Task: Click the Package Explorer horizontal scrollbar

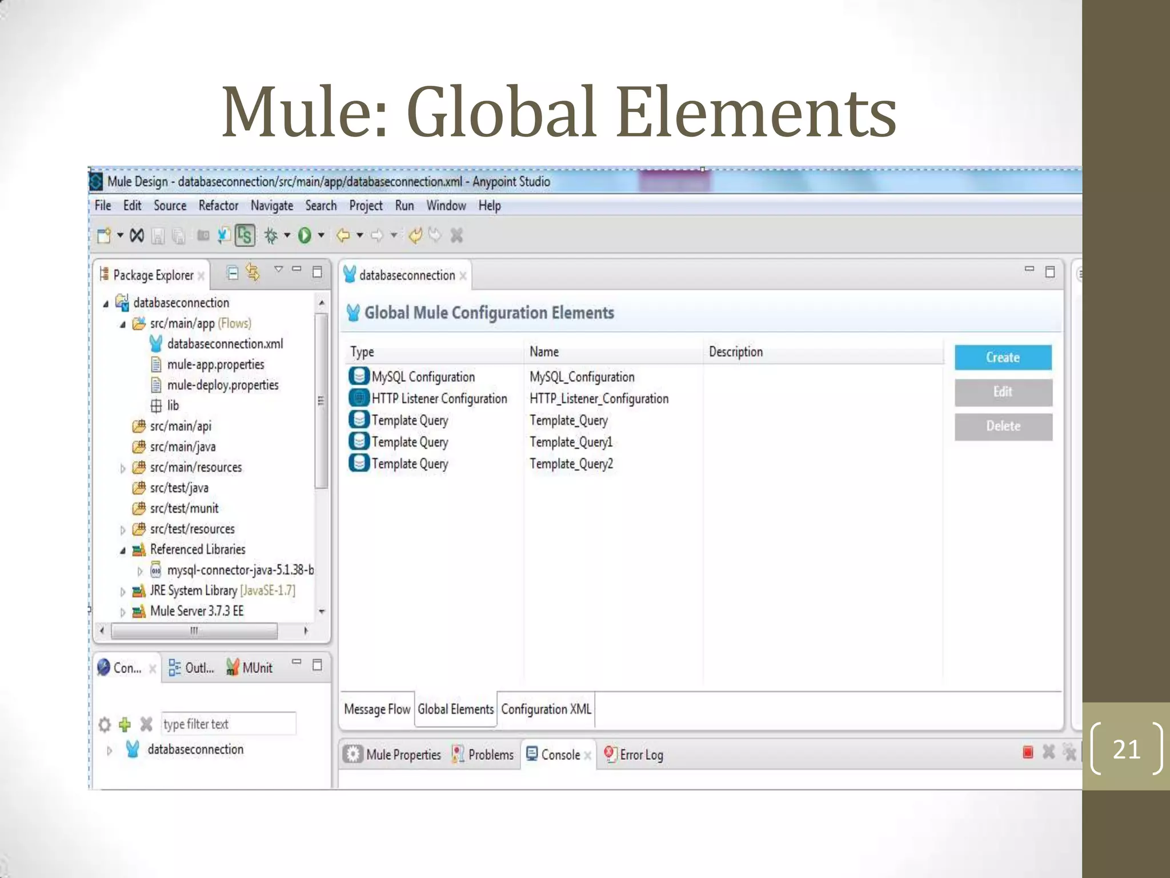Action: pyautogui.click(x=194, y=631)
